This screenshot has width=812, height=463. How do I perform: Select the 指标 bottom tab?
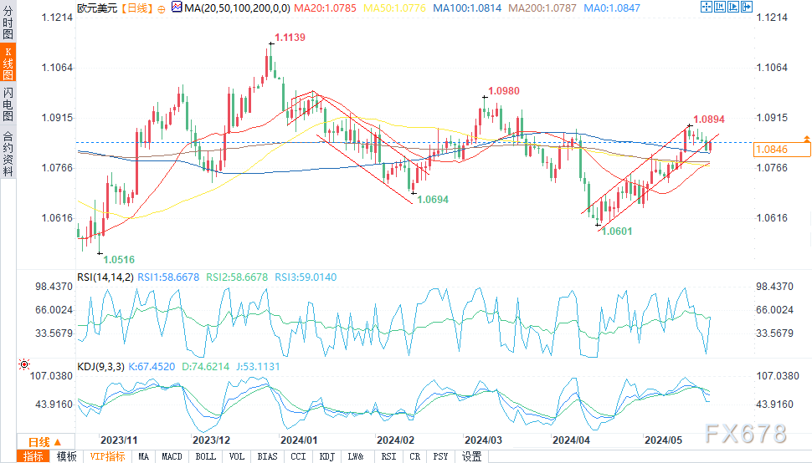coord(34,456)
